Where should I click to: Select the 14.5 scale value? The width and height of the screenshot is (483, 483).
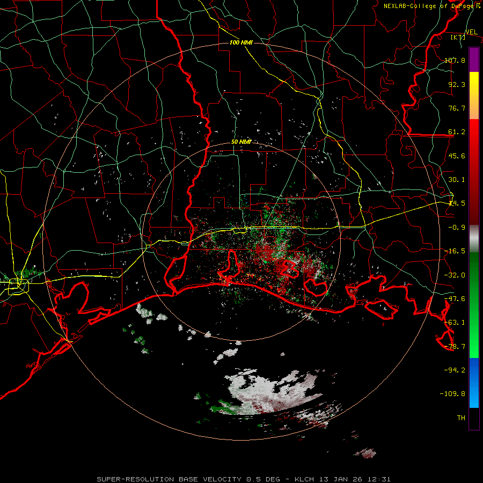point(457,203)
